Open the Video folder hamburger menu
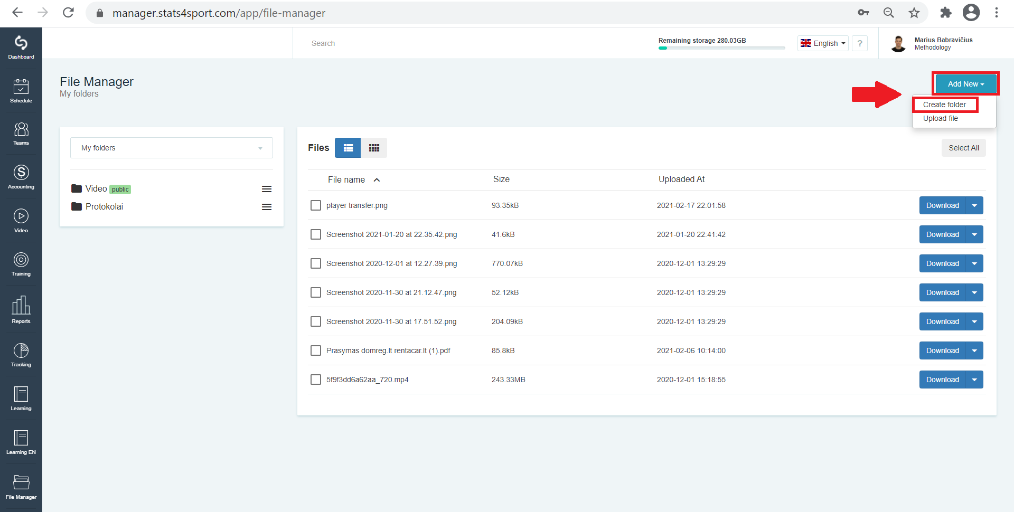1014x512 pixels. (267, 189)
